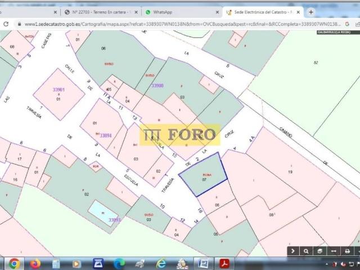Click block number 33894 on the map
Viewport: 360px width, 270px height.
[x=106, y=136]
